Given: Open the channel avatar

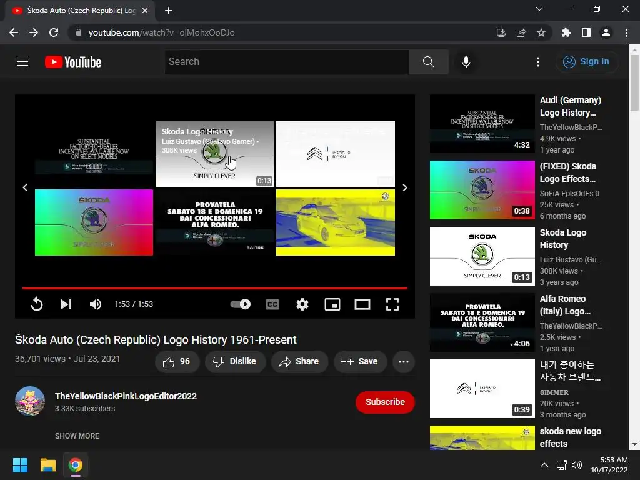Looking at the screenshot, I should (x=30, y=401).
